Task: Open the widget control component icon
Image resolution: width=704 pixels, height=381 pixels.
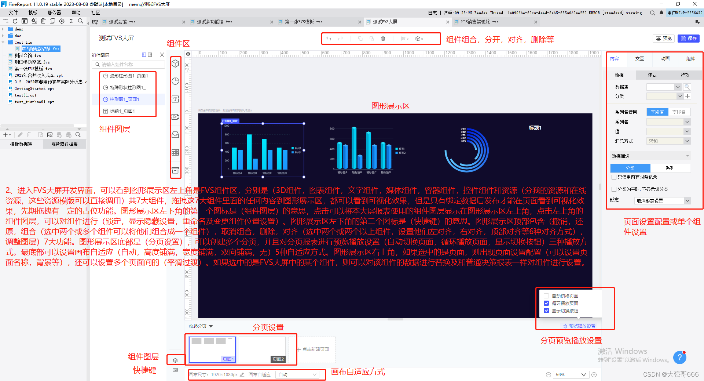Action: click(176, 152)
